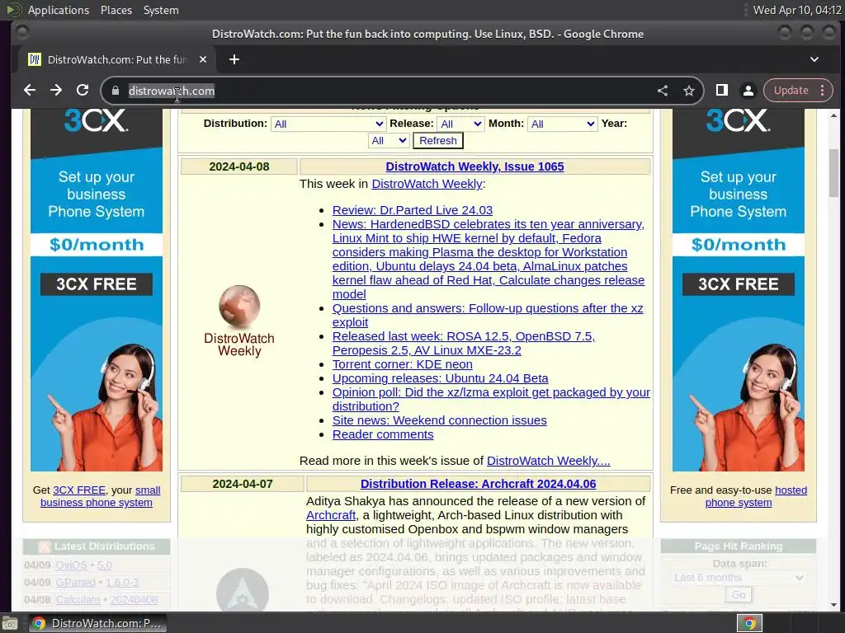Click date cell 2024-04-07
The image size is (845, 633).
243,484
